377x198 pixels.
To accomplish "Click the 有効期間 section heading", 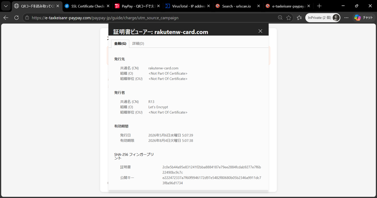I will [x=121, y=126].
